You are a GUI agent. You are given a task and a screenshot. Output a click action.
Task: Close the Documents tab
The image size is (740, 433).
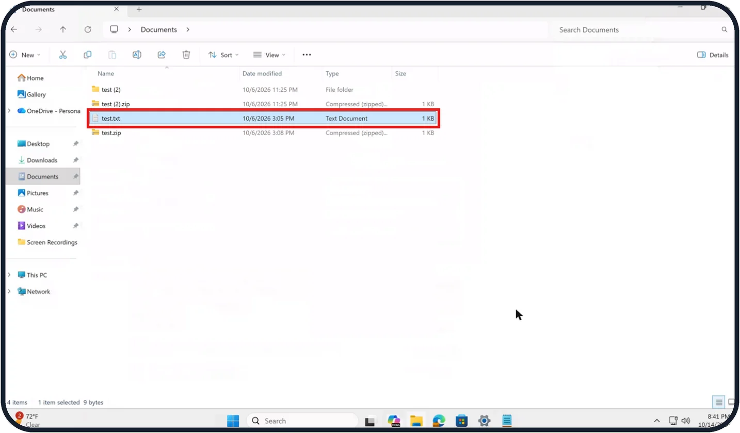click(116, 9)
